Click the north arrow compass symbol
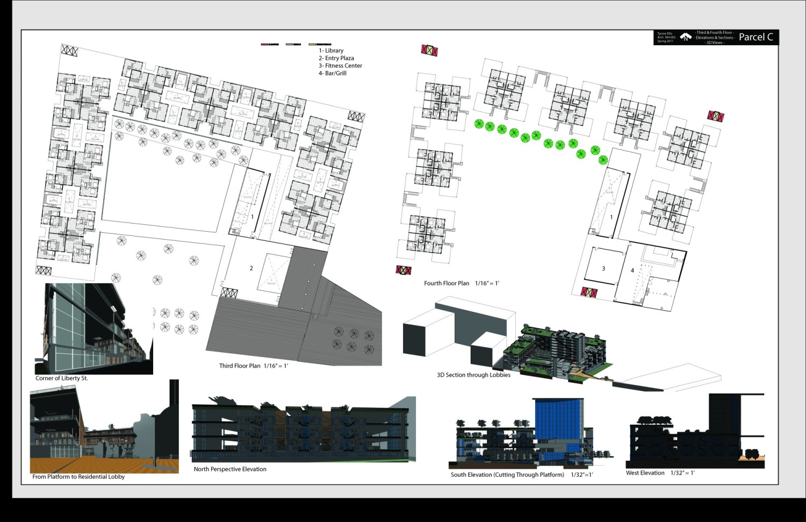806x522 pixels. tap(686, 37)
